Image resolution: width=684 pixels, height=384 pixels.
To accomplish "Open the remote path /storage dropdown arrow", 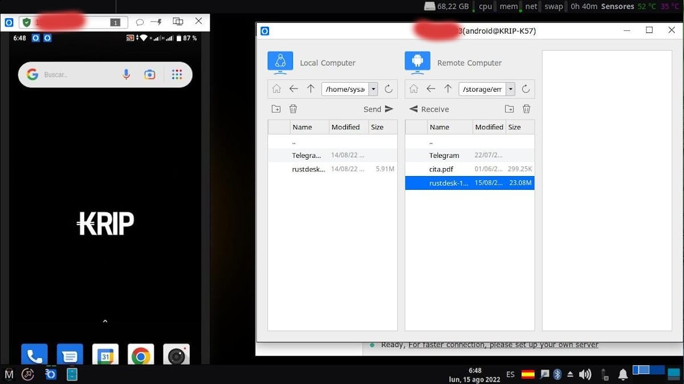I will click(x=511, y=89).
